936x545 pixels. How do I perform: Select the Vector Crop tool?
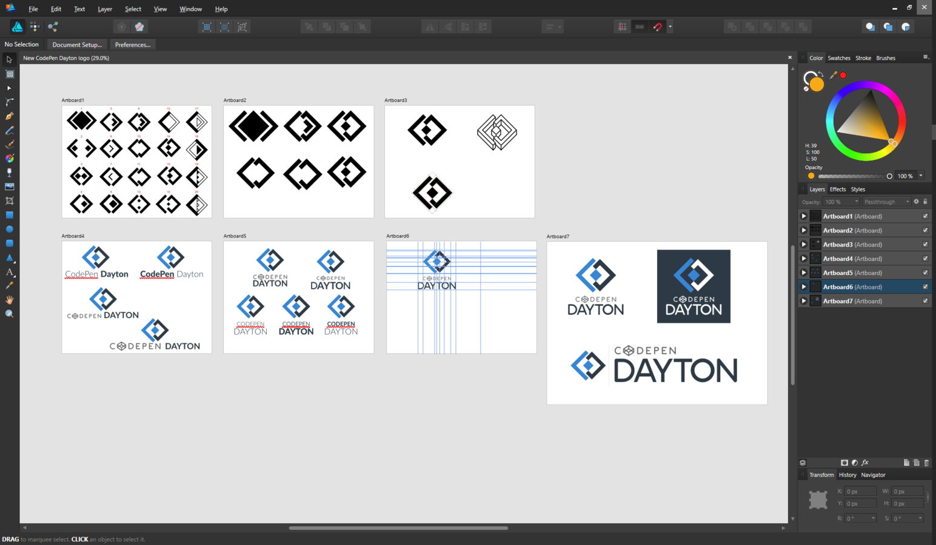9,200
